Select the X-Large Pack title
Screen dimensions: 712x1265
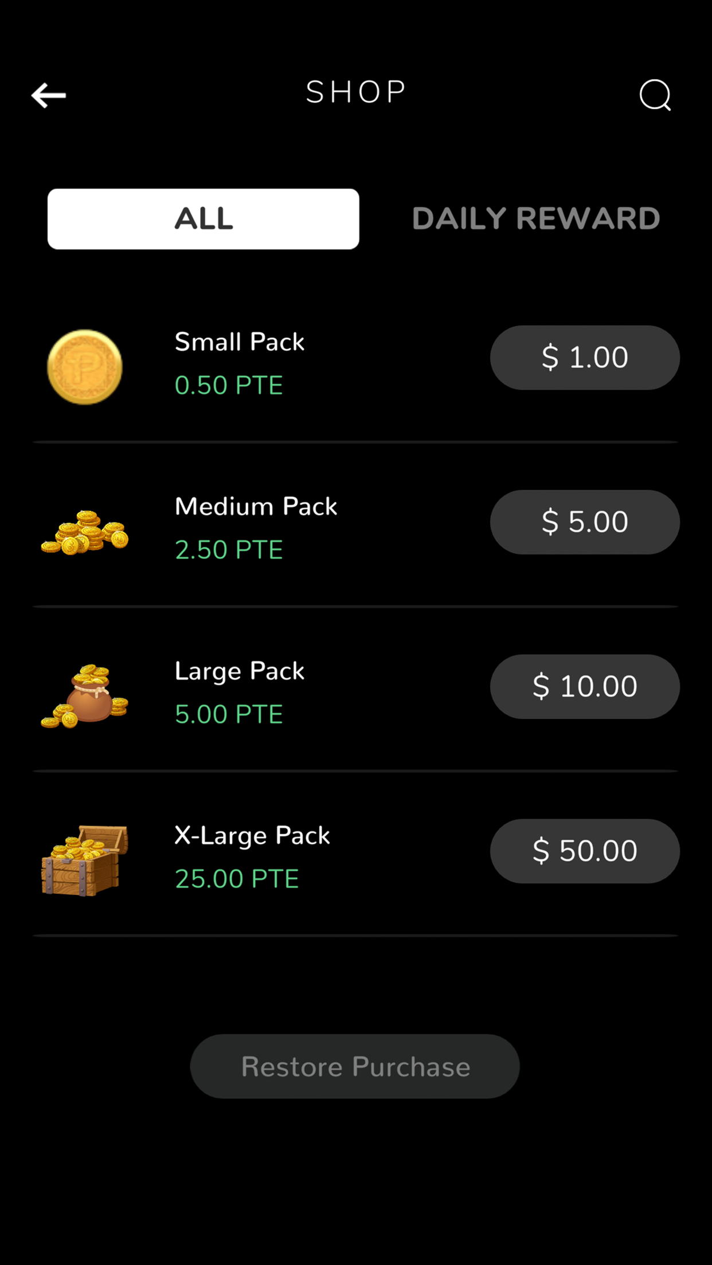click(x=252, y=836)
